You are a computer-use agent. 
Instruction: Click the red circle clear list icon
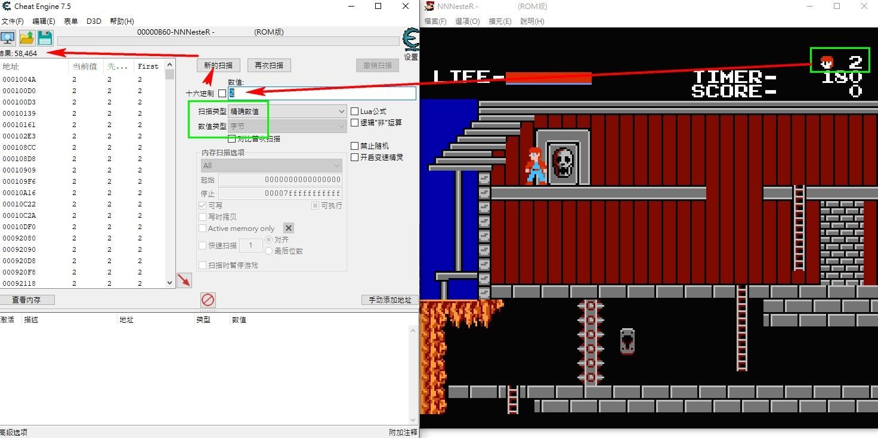pos(208,300)
